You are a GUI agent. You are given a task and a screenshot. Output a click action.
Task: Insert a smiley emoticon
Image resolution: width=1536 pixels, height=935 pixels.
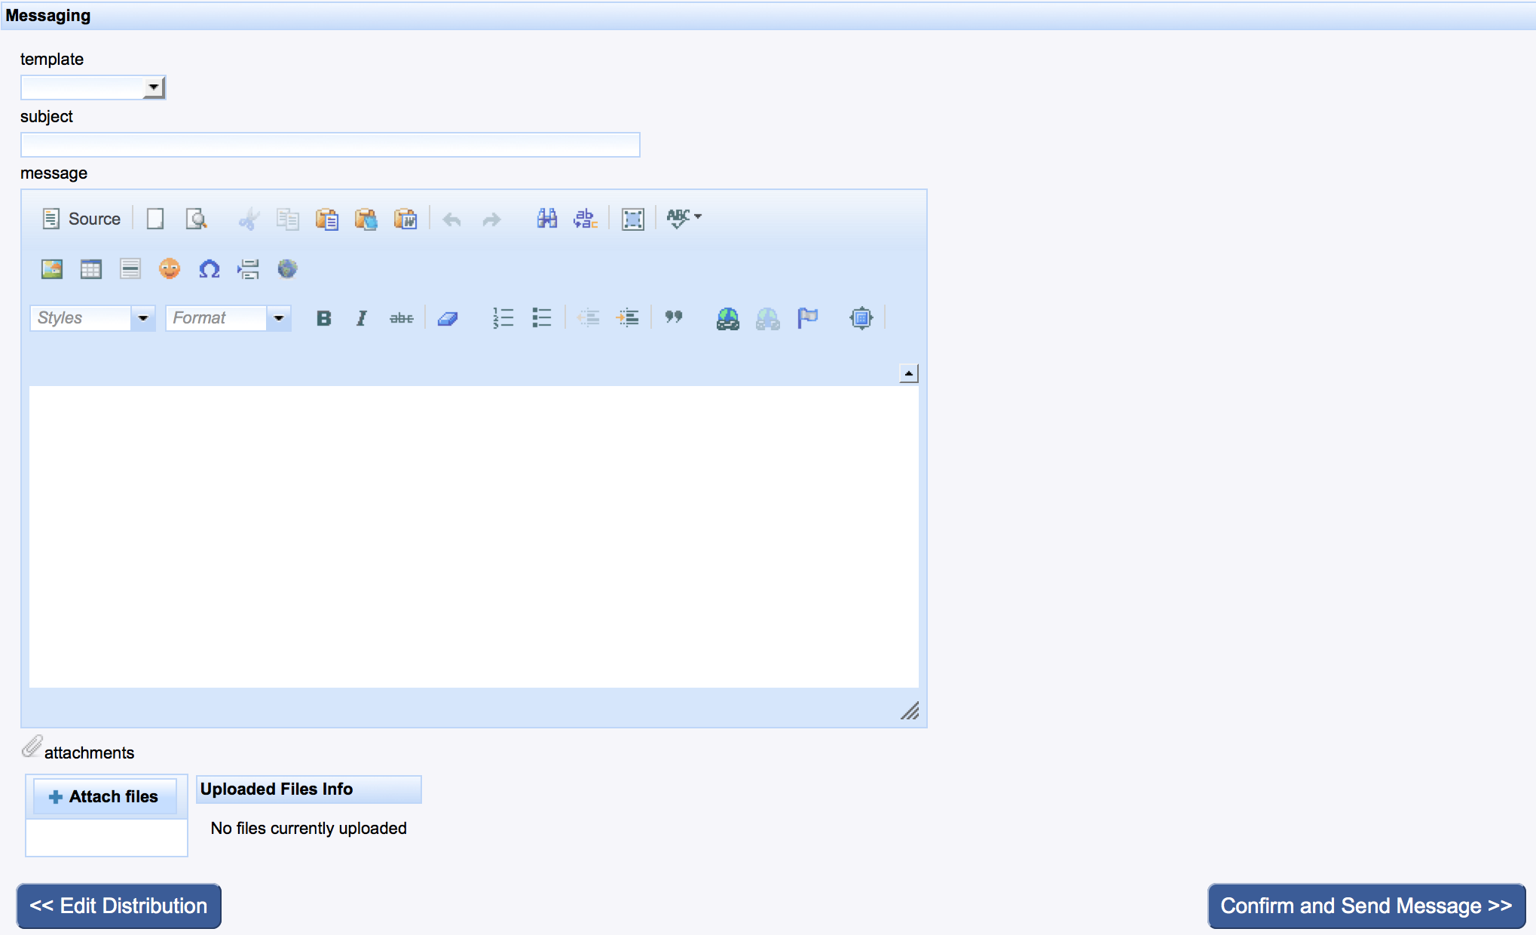tap(170, 268)
